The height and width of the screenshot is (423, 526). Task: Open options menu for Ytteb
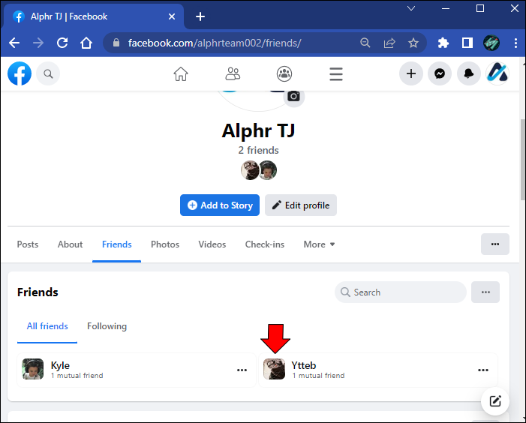tap(483, 370)
